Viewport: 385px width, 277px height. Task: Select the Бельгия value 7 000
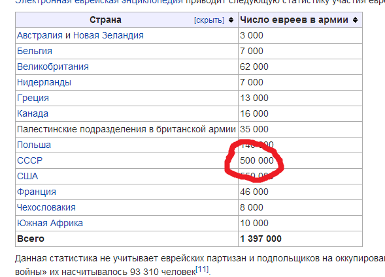300,51
